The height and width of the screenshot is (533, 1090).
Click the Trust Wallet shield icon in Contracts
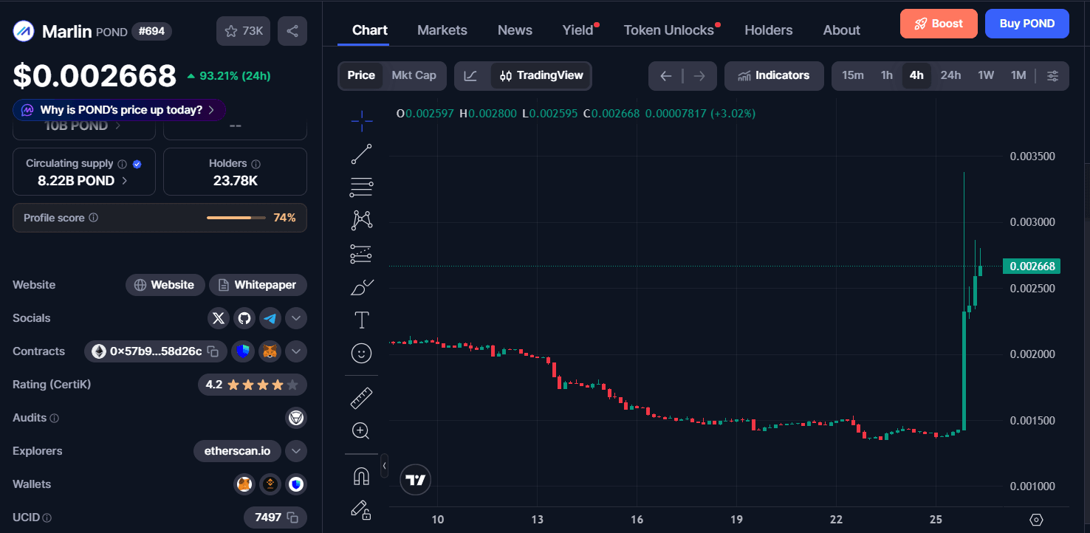tap(244, 351)
